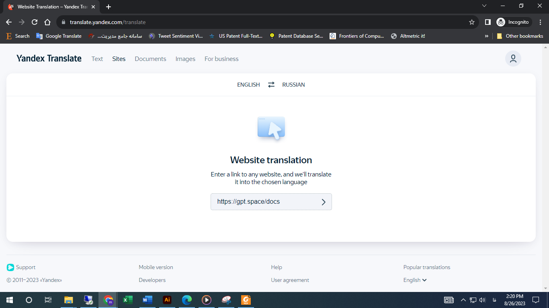Open the network icon in tray
The height and width of the screenshot is (308, 549).
coord(473,300)
